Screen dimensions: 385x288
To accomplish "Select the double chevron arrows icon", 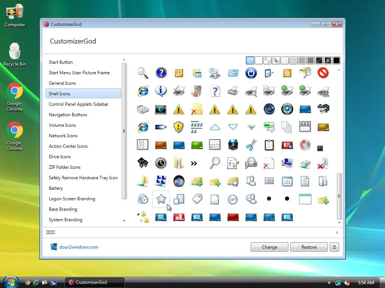I will pyautogui.click(x=194, y=163).
